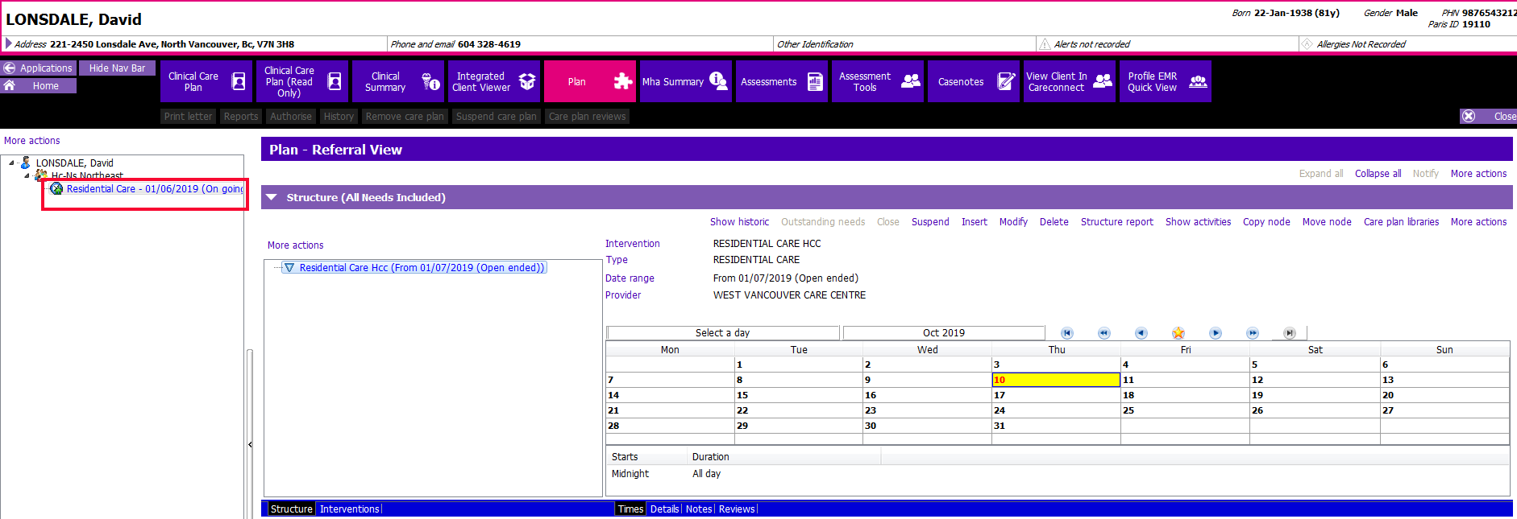The width and height of the screenshot is (1517, 519).
Task: Go to first date in calendar navigation
Action: click(1067, 333)
